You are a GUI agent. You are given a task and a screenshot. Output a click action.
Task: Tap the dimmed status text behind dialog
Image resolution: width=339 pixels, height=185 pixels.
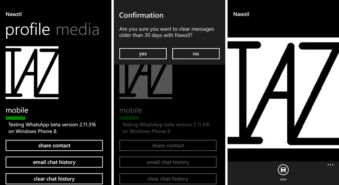coord(166,128)
